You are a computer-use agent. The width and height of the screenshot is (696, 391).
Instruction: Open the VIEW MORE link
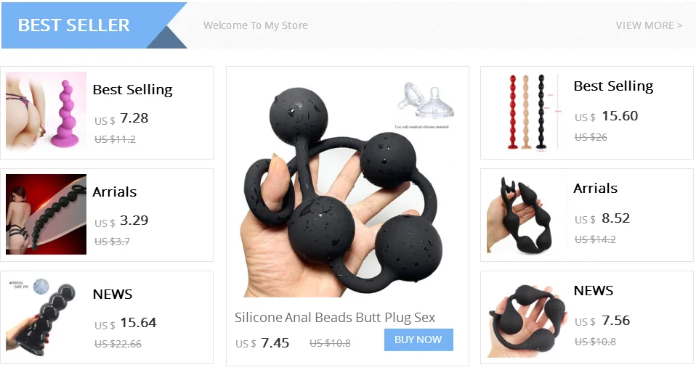[x=649, y=25]
